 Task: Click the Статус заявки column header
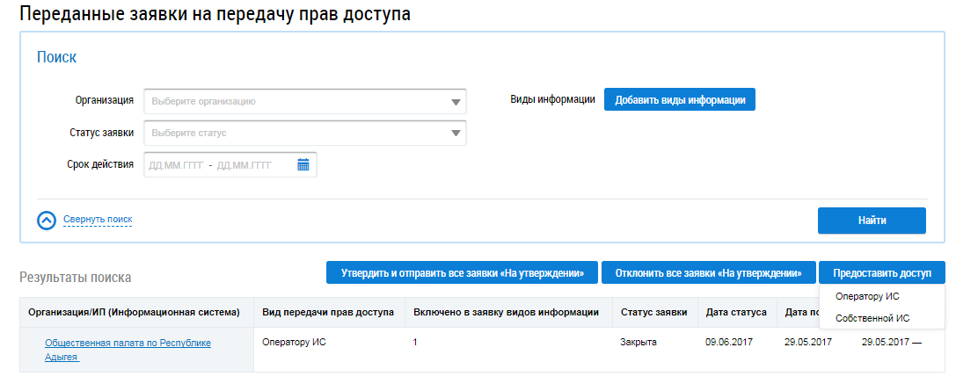(653, 312)
